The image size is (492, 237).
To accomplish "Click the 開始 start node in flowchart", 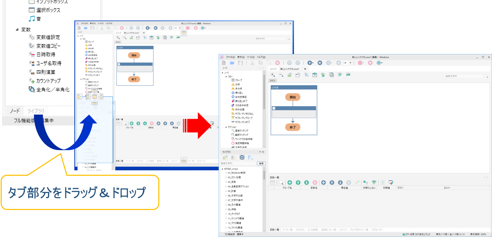I will point(293,97).
